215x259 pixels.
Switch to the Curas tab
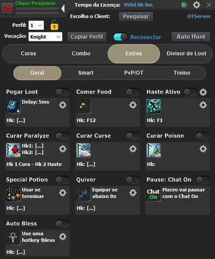click(x=29, y=54)
